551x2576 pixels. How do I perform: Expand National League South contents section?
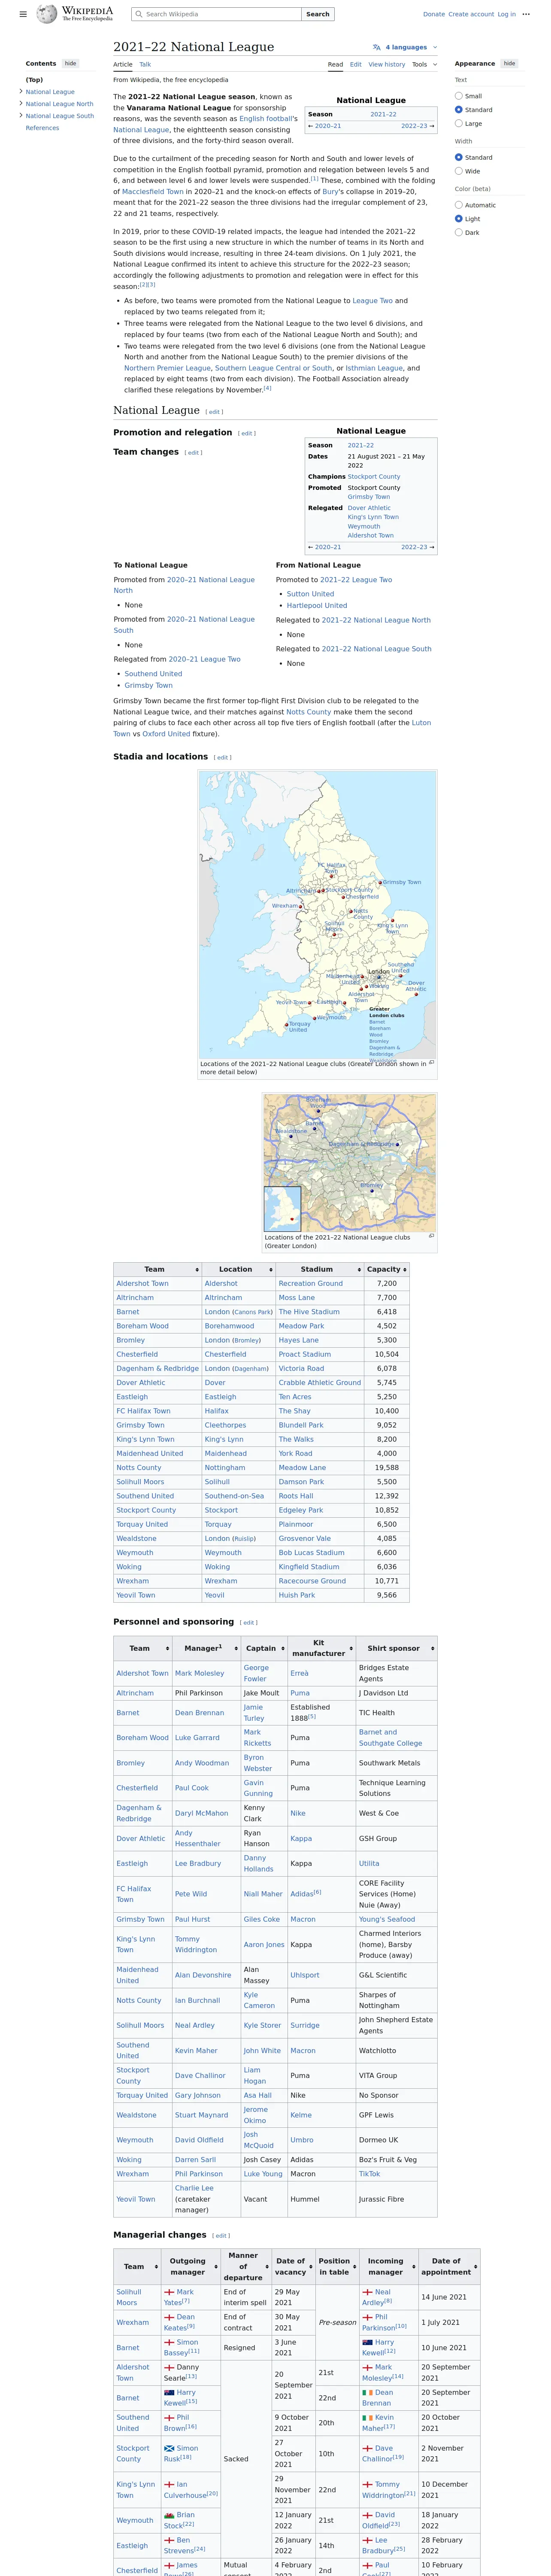[21, 115]
